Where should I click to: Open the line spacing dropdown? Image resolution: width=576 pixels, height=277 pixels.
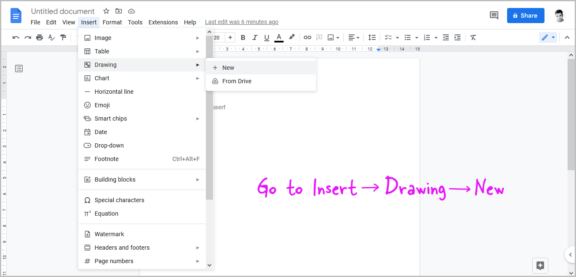click(x=372, y=37)
